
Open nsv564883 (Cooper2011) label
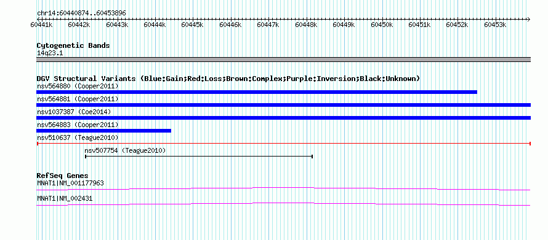coord(78,125)
